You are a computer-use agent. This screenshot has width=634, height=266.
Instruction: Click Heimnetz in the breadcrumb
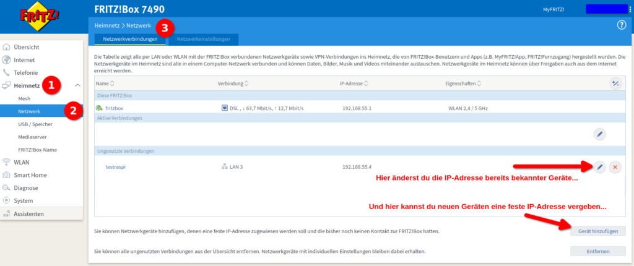pyautogui.click(x=107, y=25)
